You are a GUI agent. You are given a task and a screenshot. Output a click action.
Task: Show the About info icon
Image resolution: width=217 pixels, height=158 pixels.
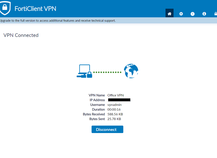204,14
